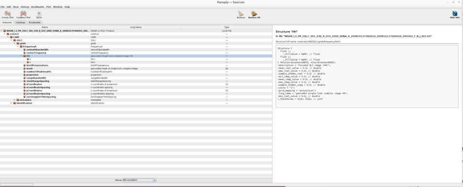Click the grids group name

click(x=23, y=43)
